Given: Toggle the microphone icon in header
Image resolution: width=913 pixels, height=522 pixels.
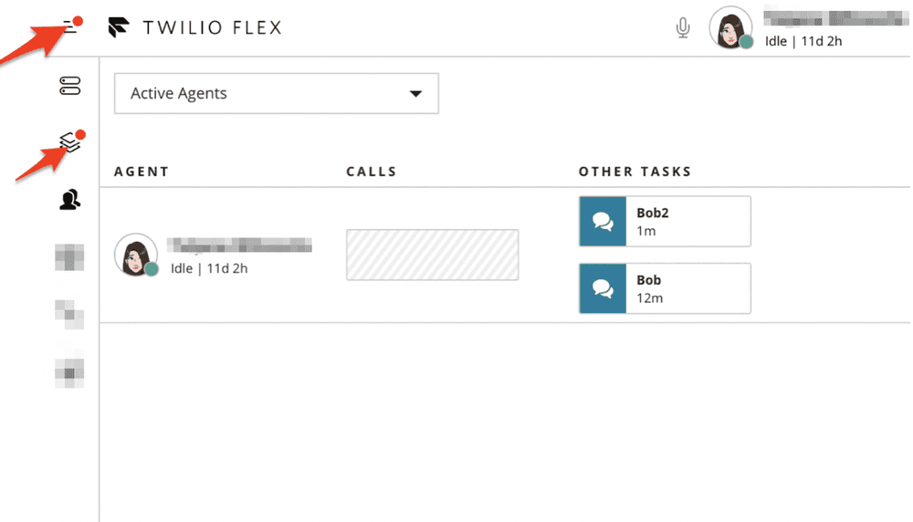Looking at the screenshot, I should point(683,28).
